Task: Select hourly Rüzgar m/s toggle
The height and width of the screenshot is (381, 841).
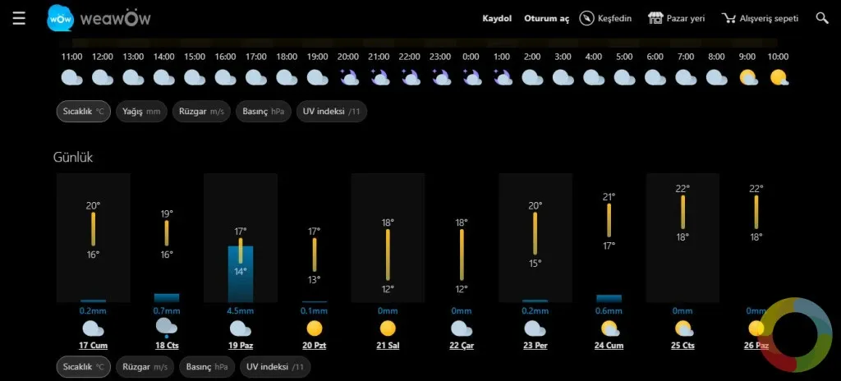Action: tap(201, 112)
